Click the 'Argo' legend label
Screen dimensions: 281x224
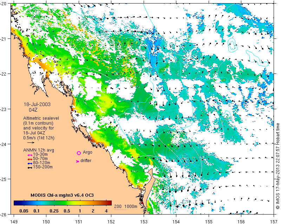click(x=87, y=152)
